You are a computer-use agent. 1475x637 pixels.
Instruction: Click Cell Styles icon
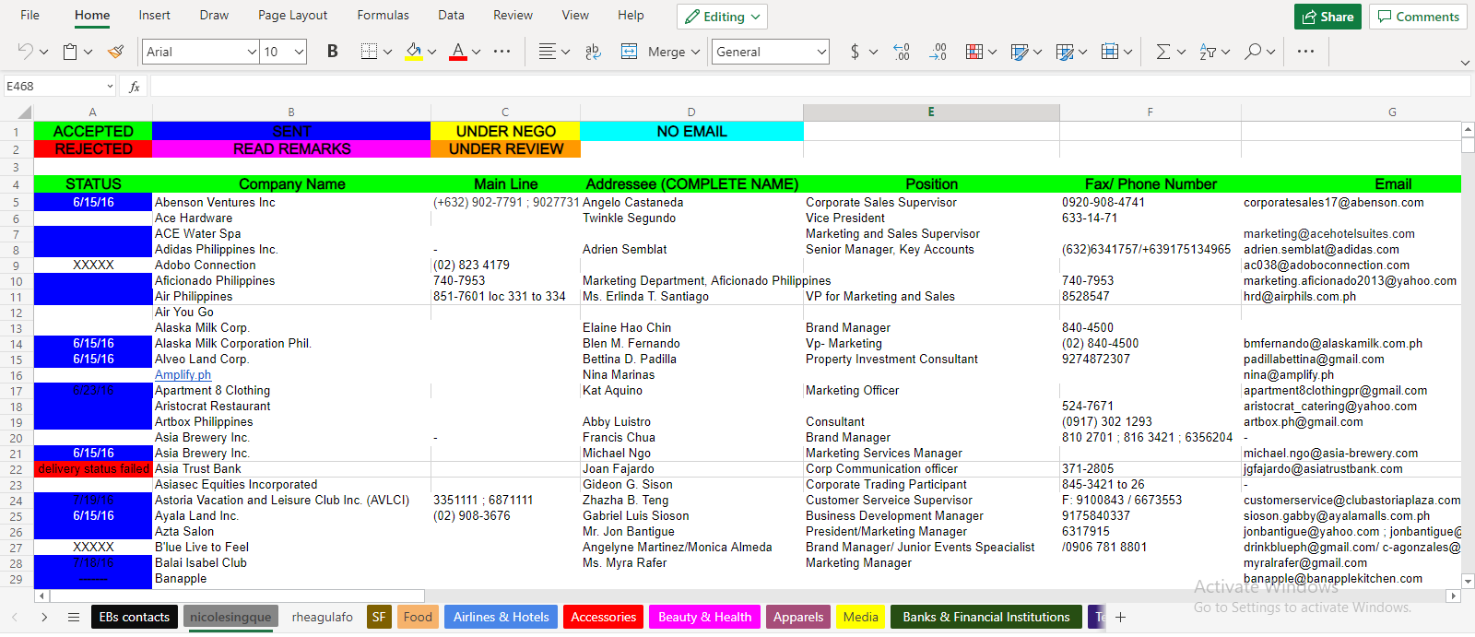pos(1020,52)
